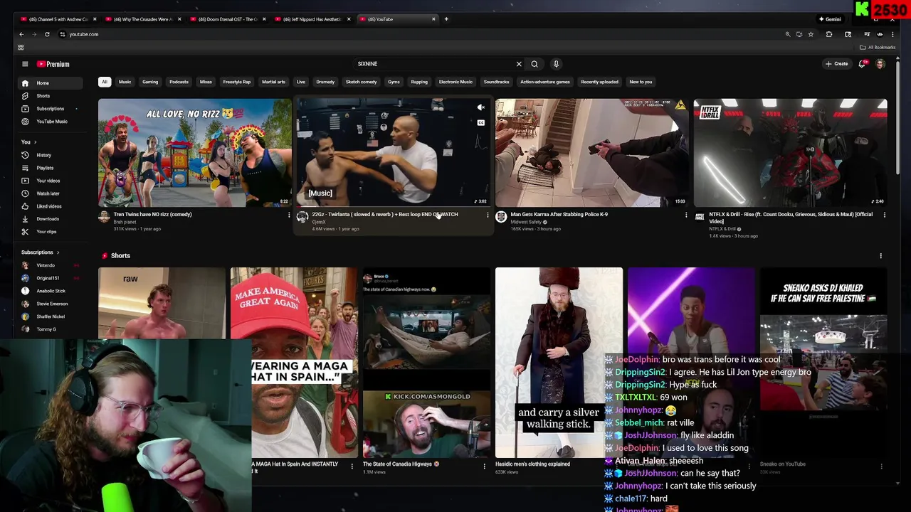Open Downloads in the sidebar
The image size is (911, 512).
51,219
